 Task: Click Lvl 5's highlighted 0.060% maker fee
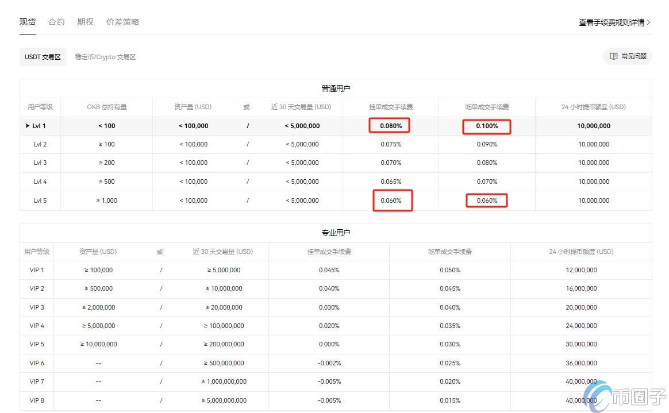[x=393, y=200]
